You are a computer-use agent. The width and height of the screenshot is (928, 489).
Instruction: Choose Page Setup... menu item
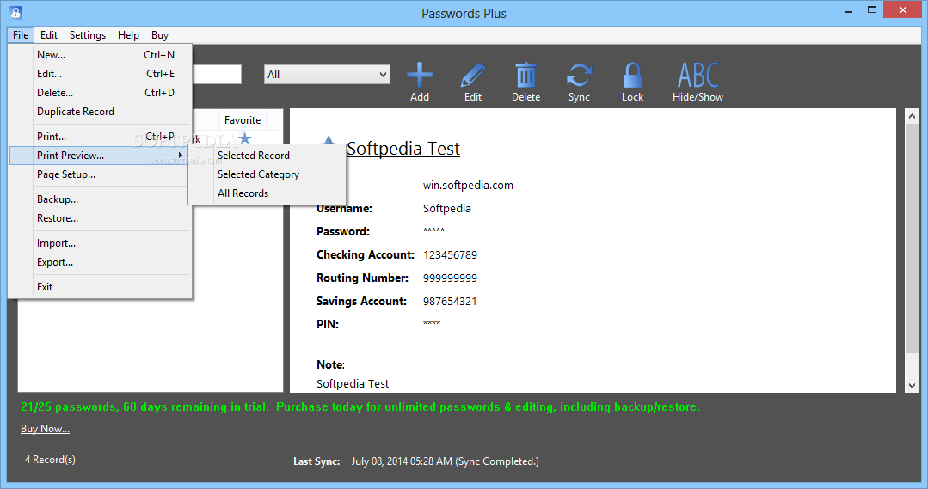point(101,174)
